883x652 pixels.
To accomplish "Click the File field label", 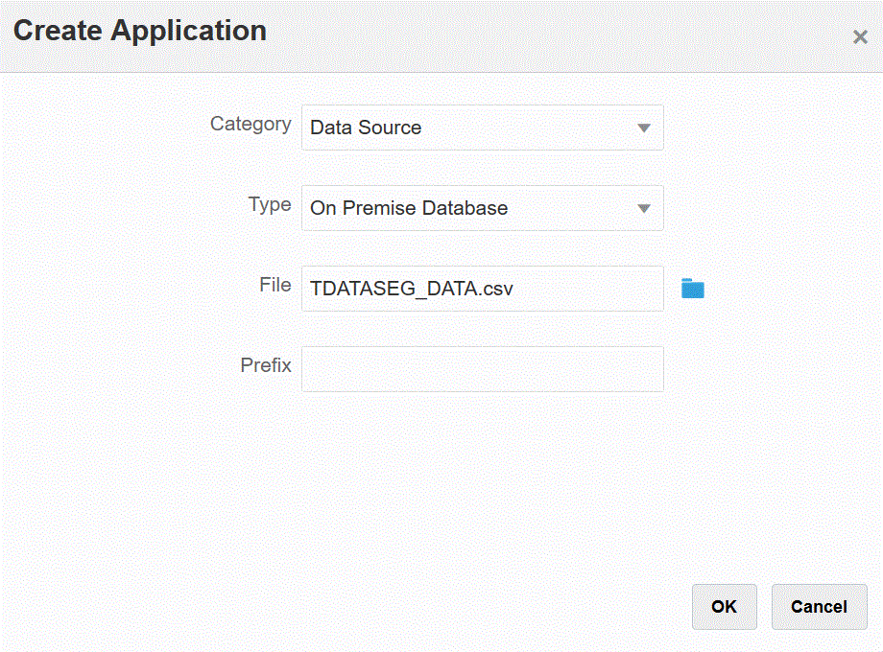I will 275,285.
